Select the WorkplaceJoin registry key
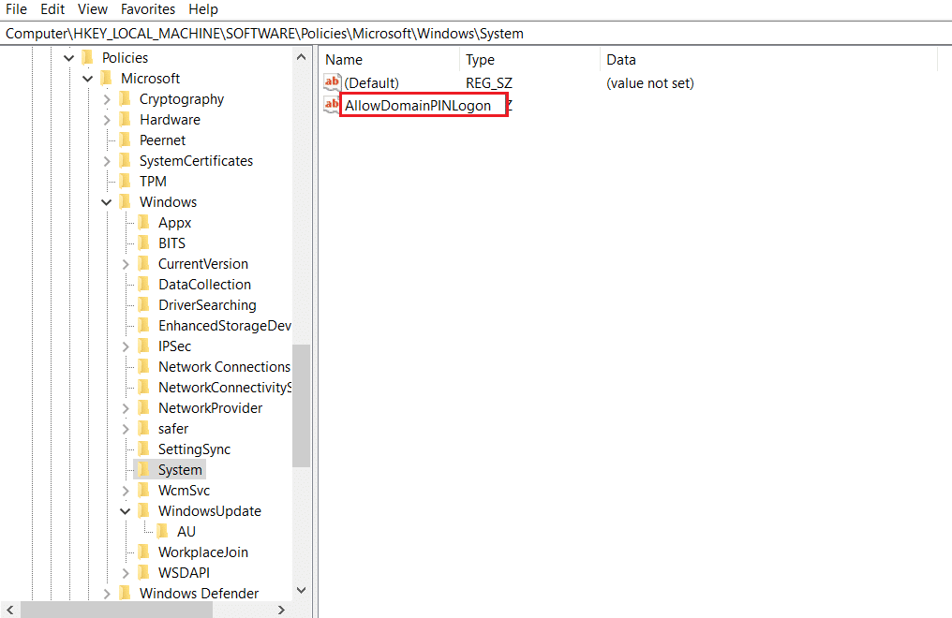Screen dimensions: 952x618 202,552
